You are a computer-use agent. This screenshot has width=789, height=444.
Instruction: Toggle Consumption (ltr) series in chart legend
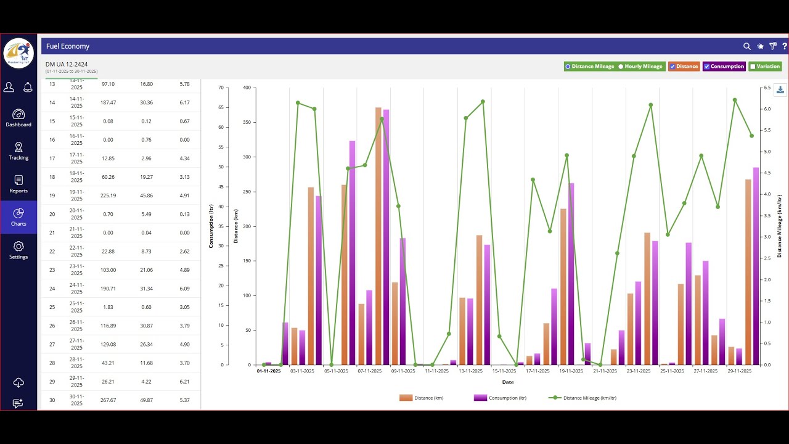(x=500, y=398)
